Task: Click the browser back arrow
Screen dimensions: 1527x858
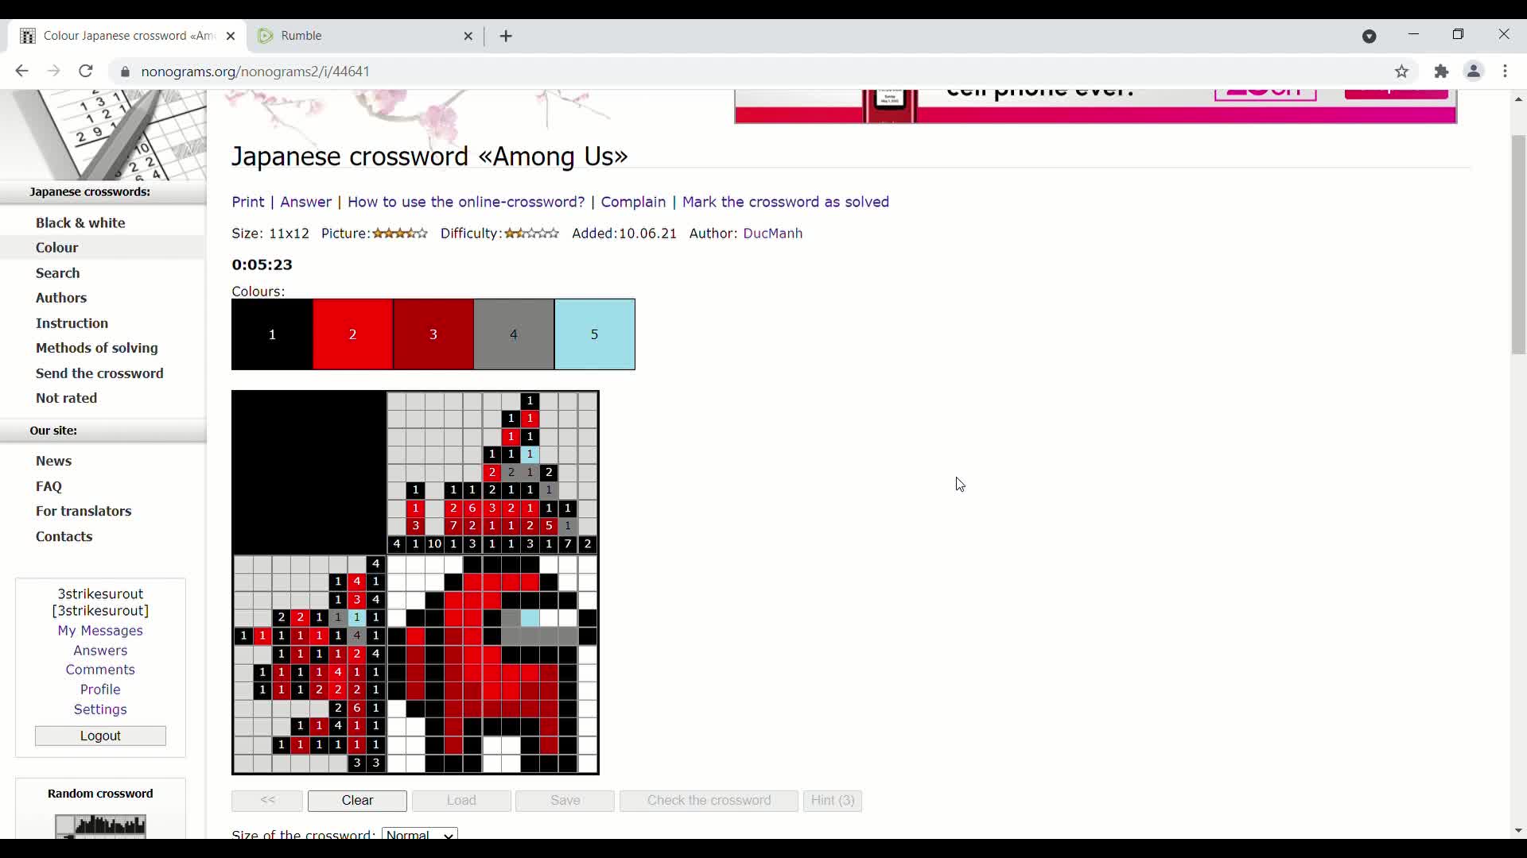Action: 21,71
